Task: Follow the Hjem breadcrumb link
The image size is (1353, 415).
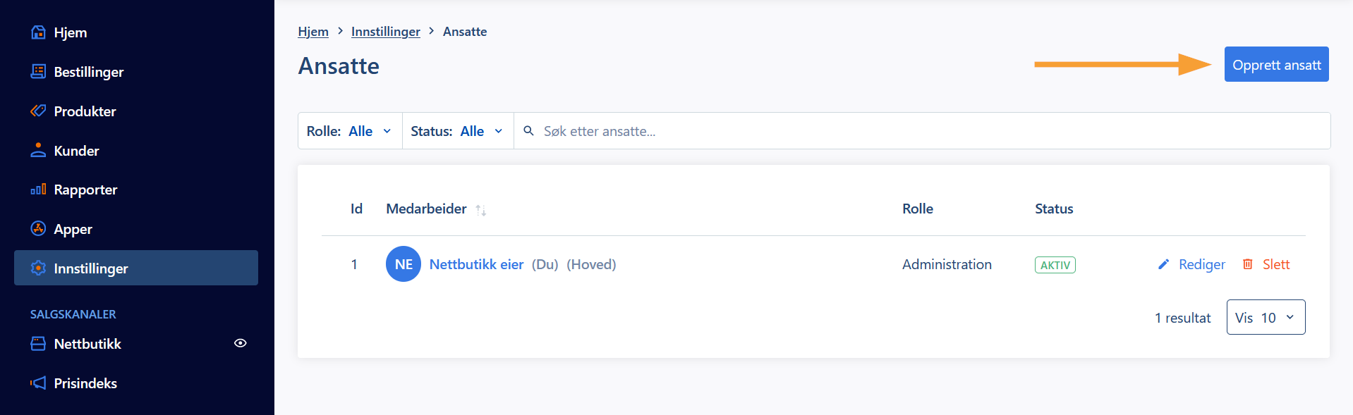Action: [x=313, y=32]
